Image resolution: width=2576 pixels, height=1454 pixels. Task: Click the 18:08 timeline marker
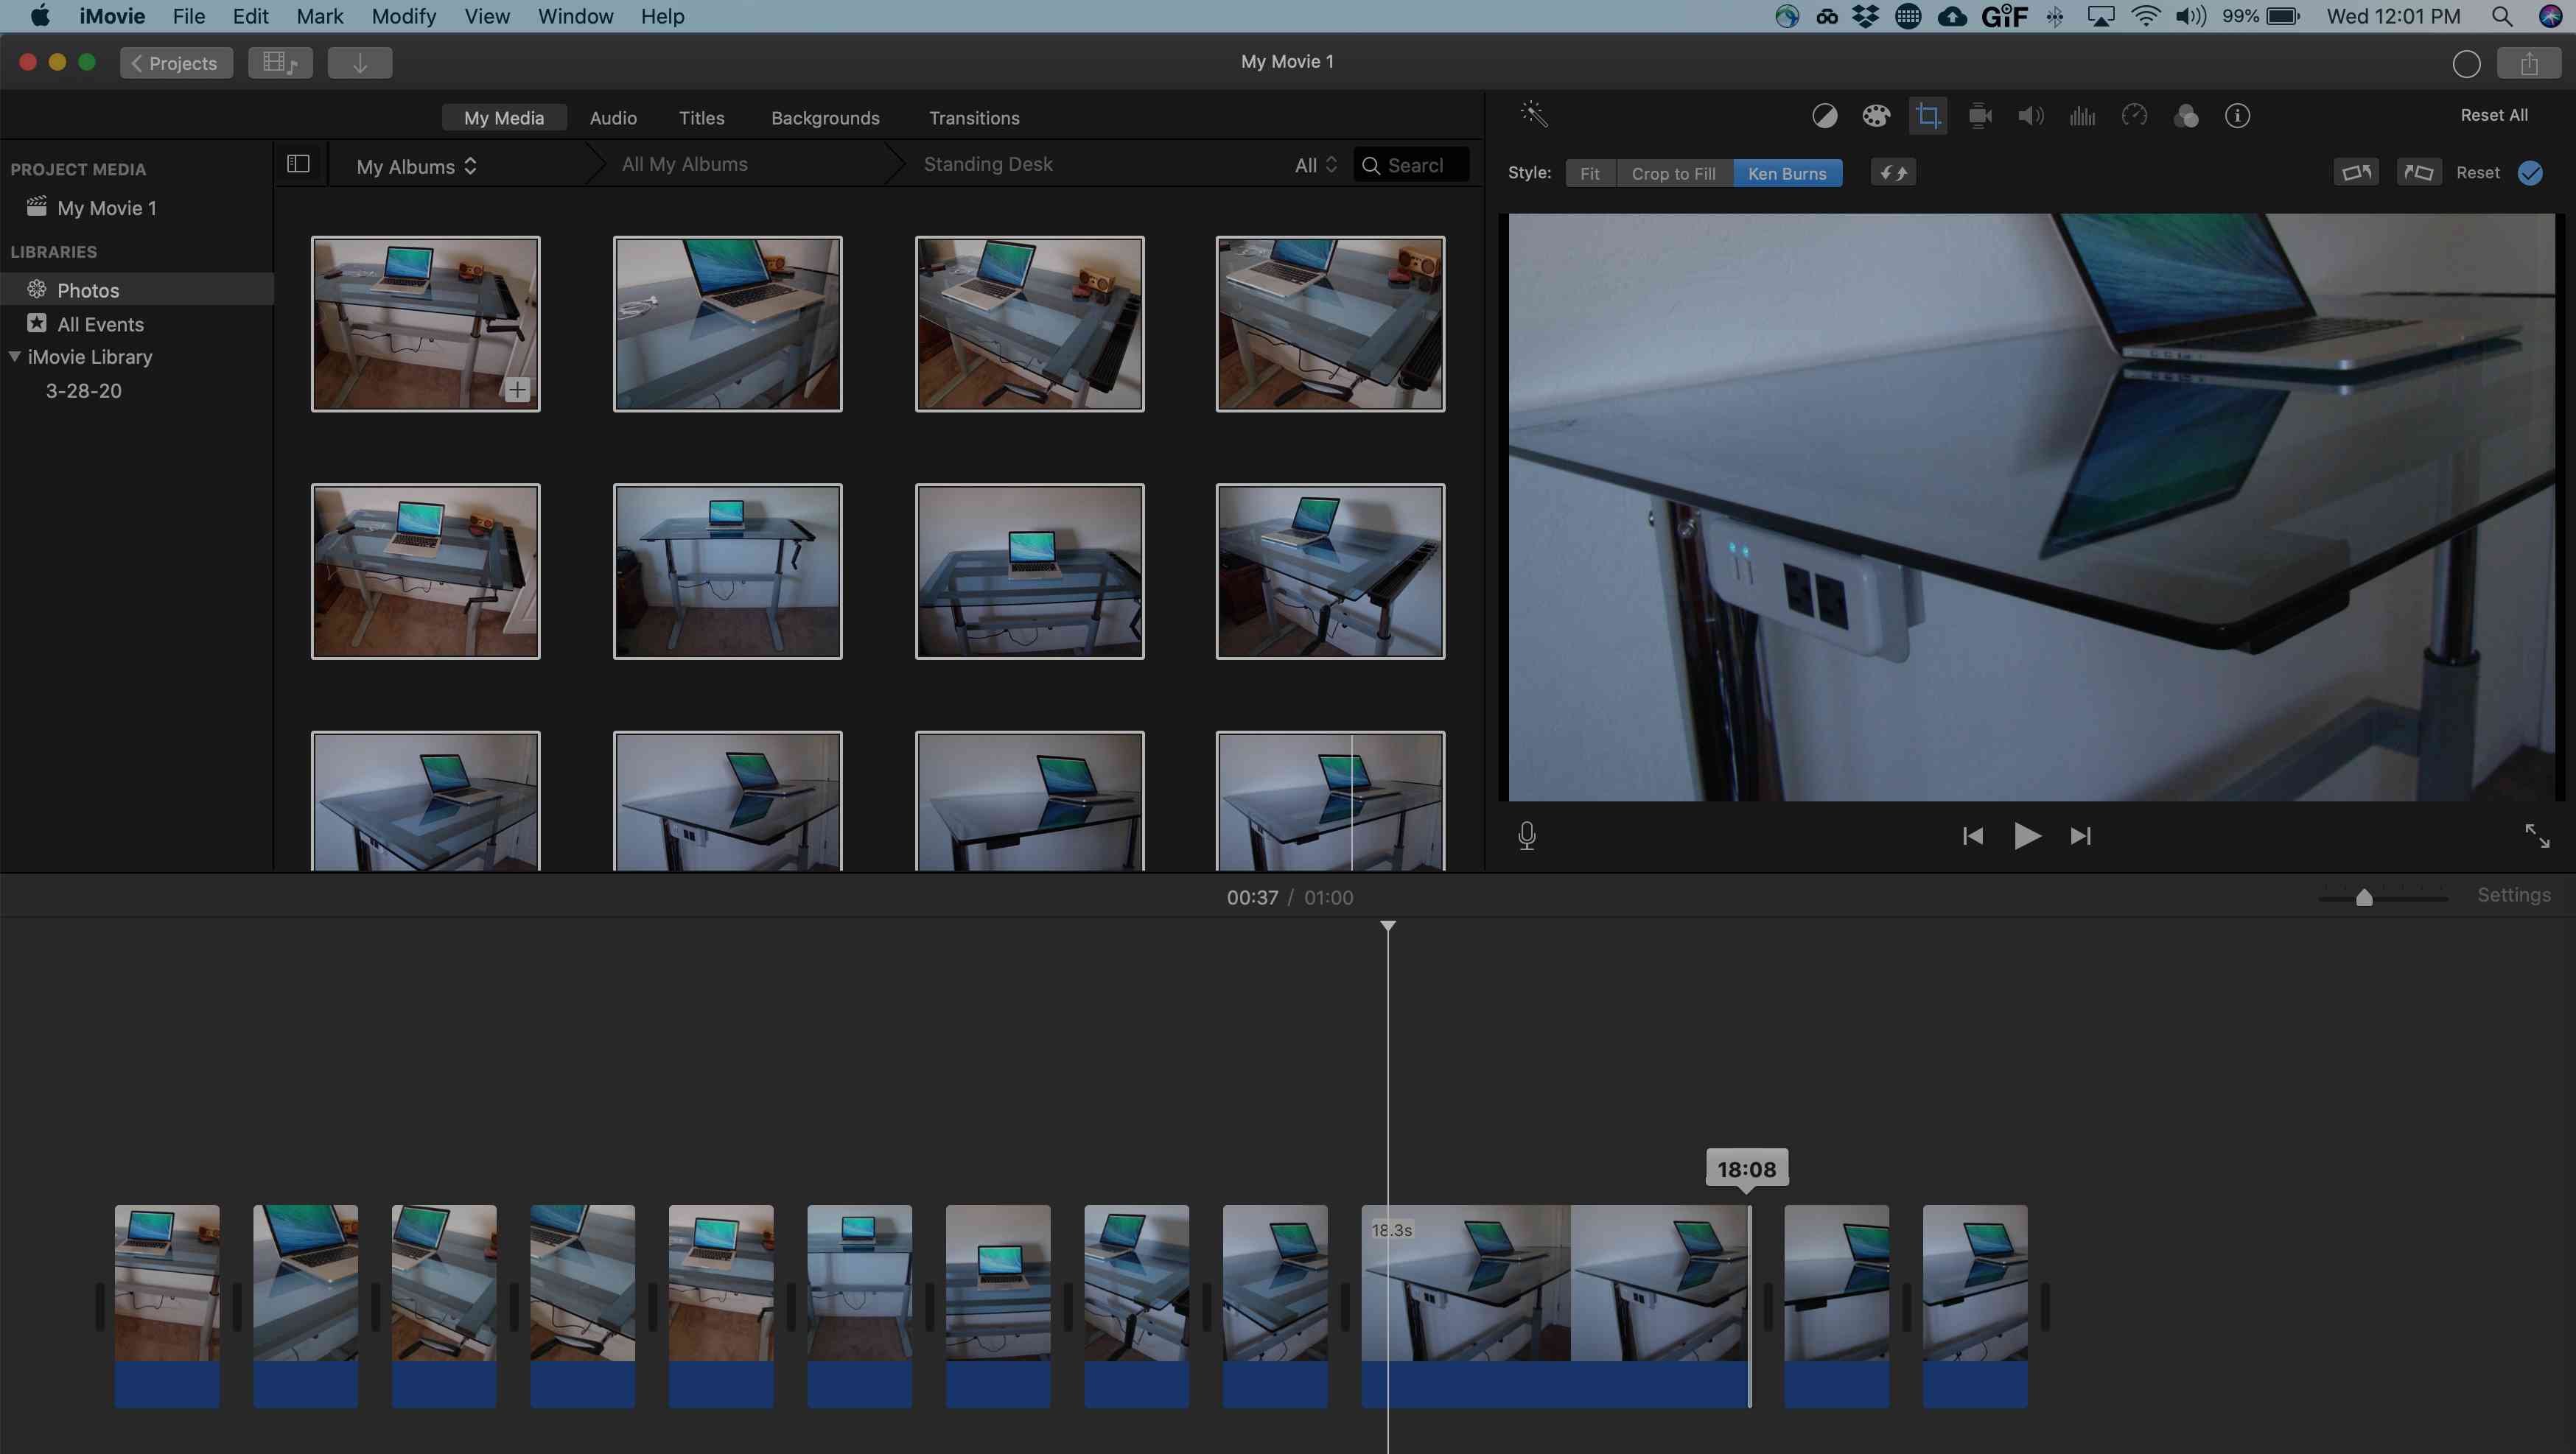coord(1746,1169)
